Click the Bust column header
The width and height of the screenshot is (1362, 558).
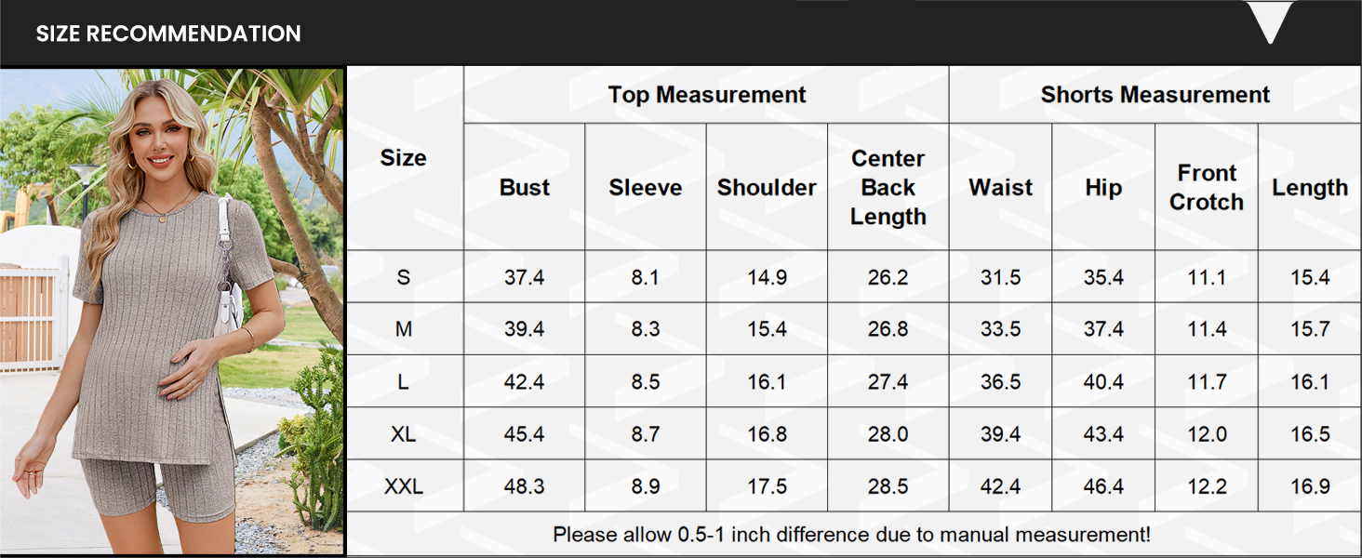point(525,187)
